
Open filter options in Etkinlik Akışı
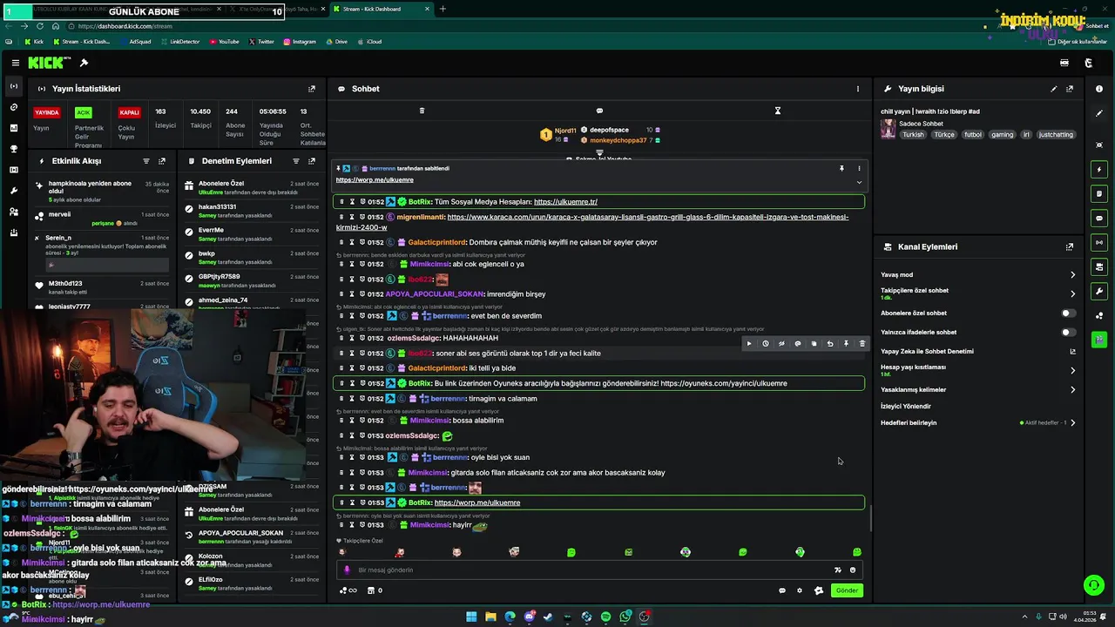coord(146,161)
